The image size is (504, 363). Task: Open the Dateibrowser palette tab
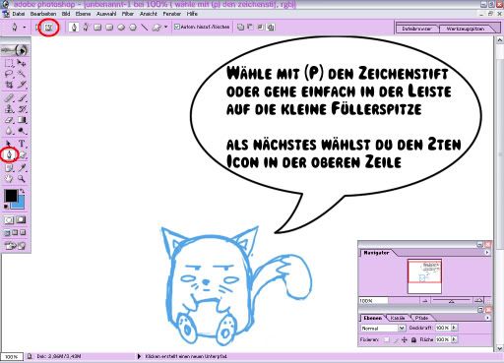(416, 29)
